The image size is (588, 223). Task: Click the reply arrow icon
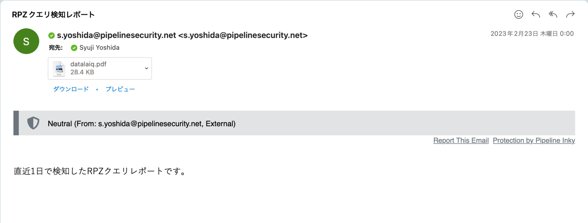point(535,14)
